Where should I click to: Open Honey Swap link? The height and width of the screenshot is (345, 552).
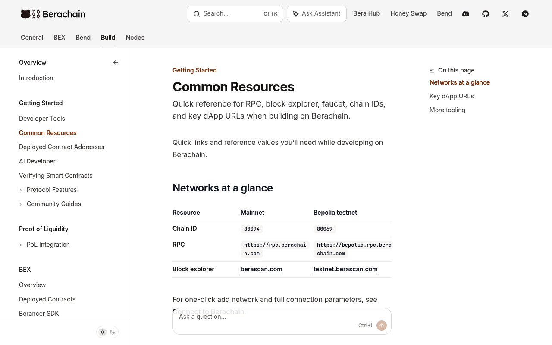pyautogui.click(x=408, y=13)
